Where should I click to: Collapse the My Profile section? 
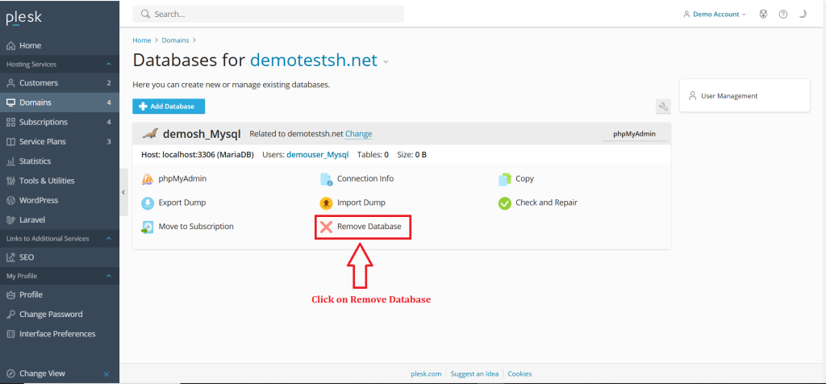click(109, 276)
